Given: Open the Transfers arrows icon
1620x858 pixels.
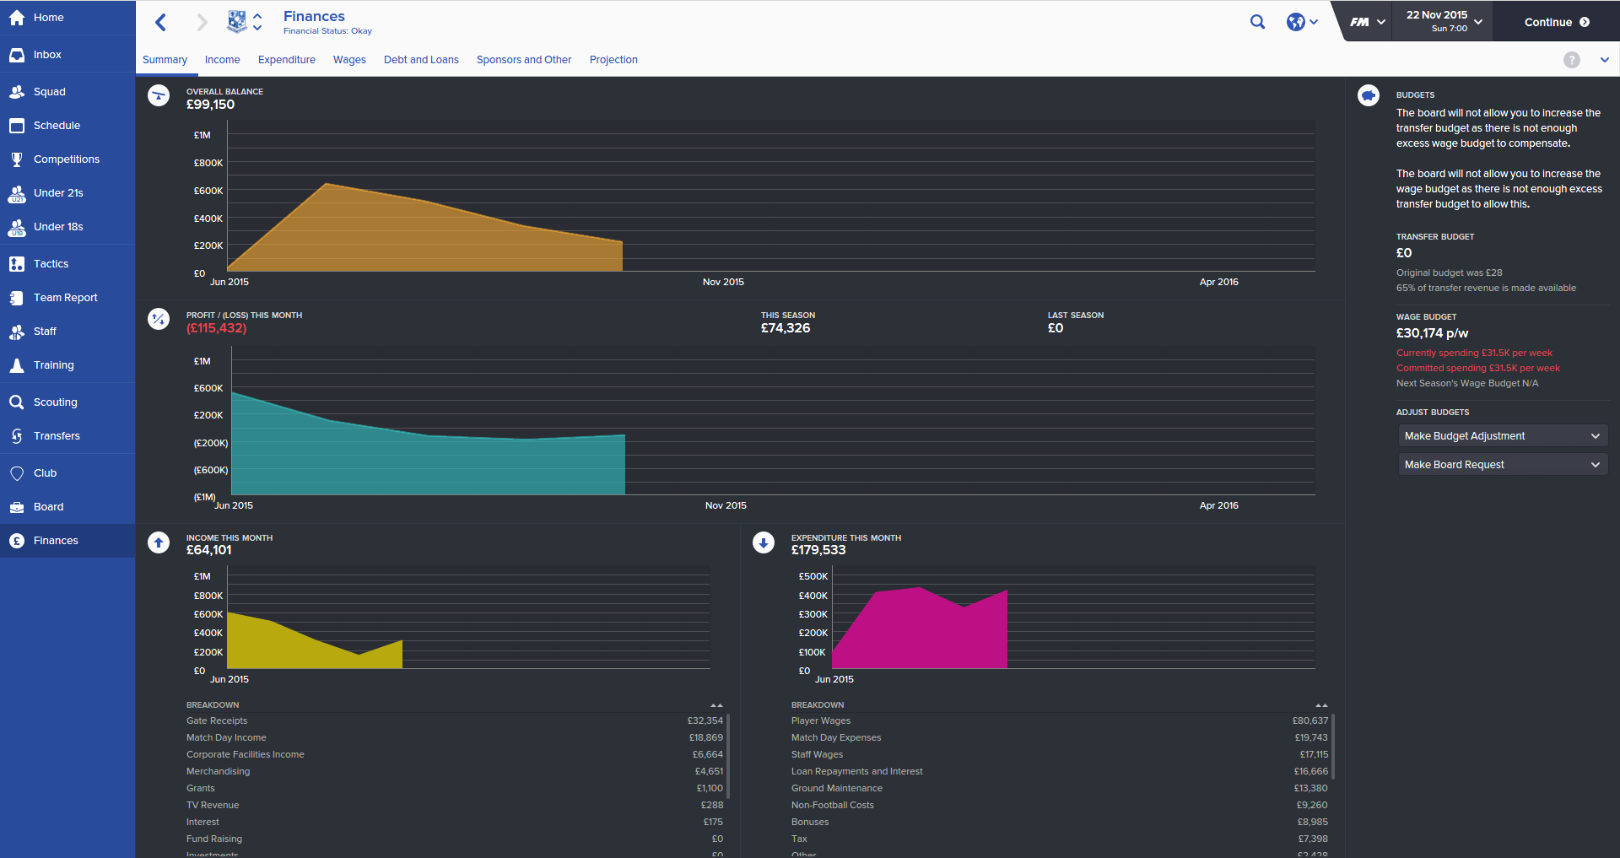Looking at the screenshot, I should (x=17, y=436).
